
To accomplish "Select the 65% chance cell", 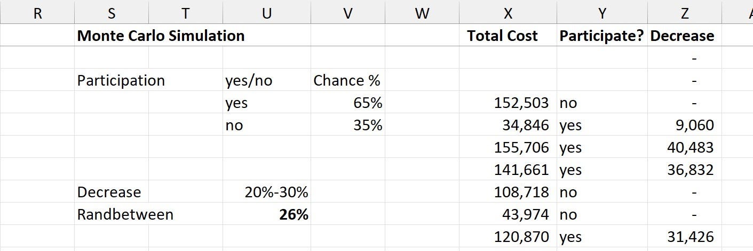I will pos(348,103).
